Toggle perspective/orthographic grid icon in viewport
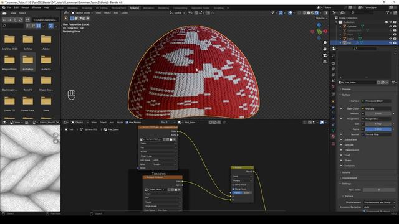 click(x=325, y=62)
